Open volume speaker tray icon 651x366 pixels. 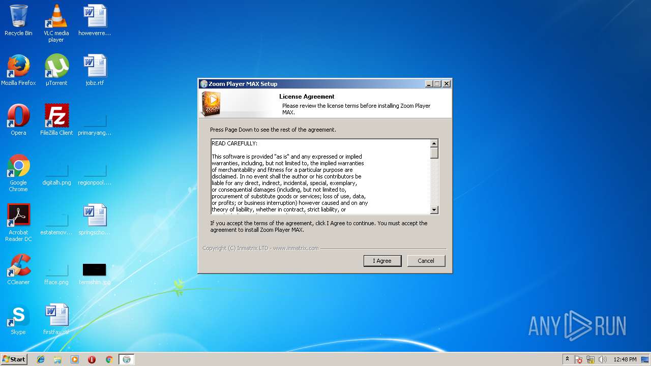[603, 359]
